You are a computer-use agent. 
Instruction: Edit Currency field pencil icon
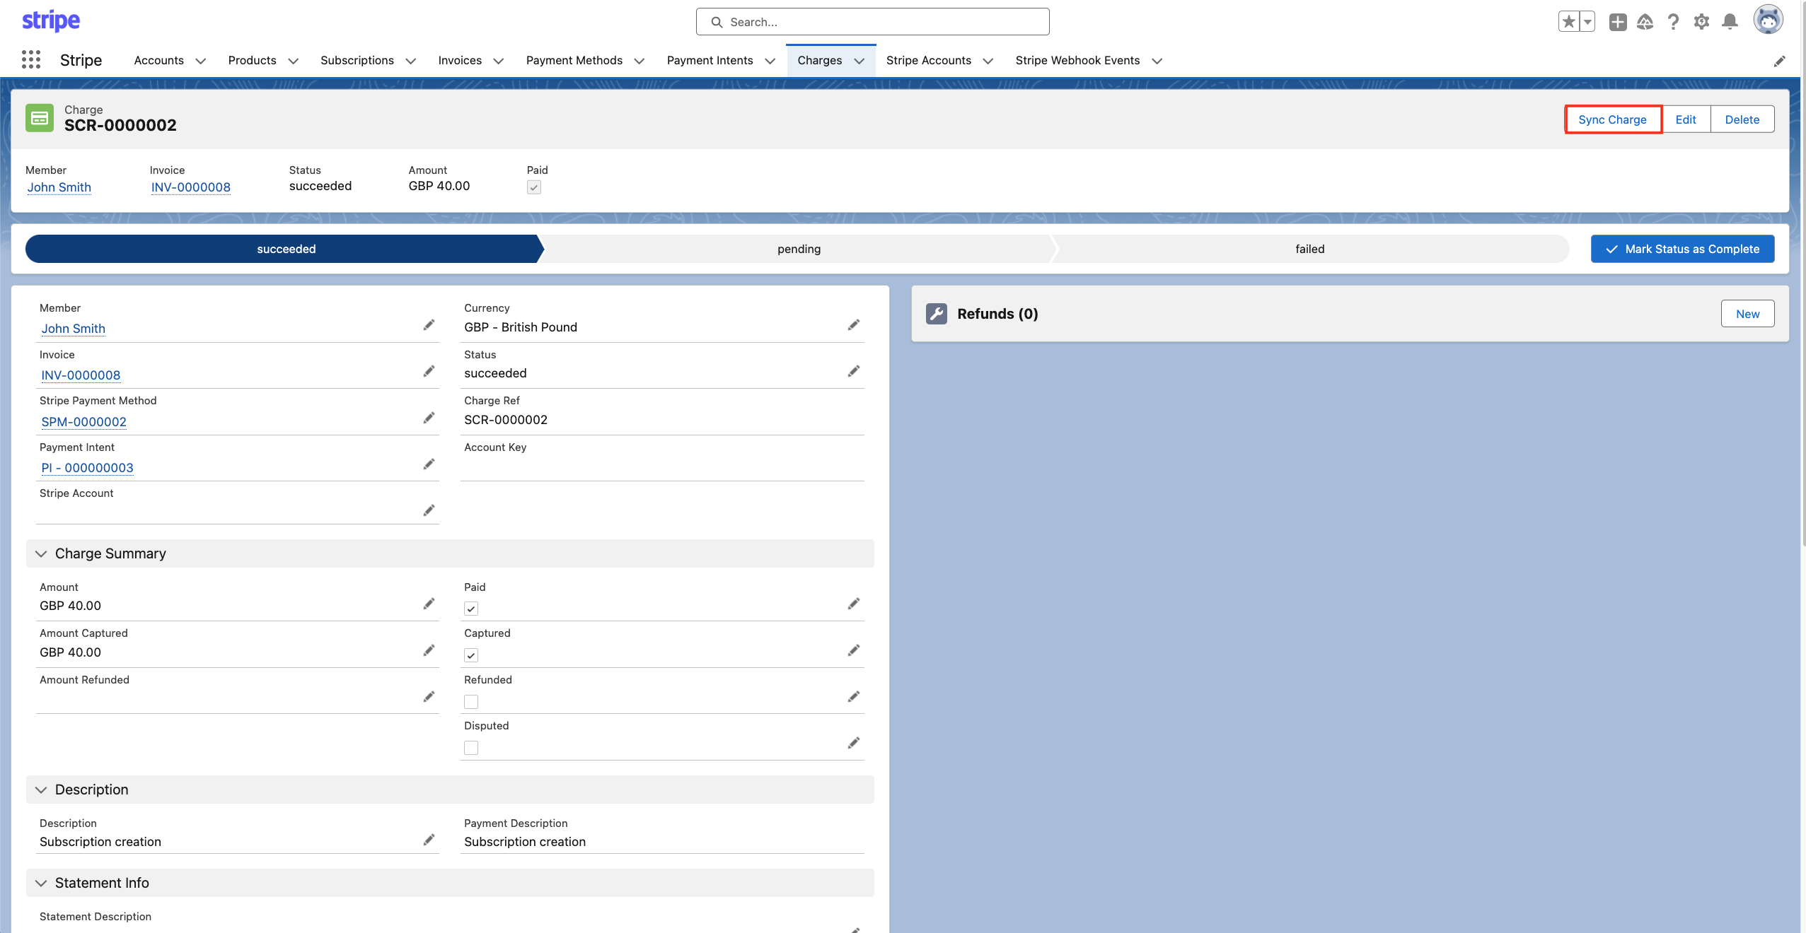(854, 324)
